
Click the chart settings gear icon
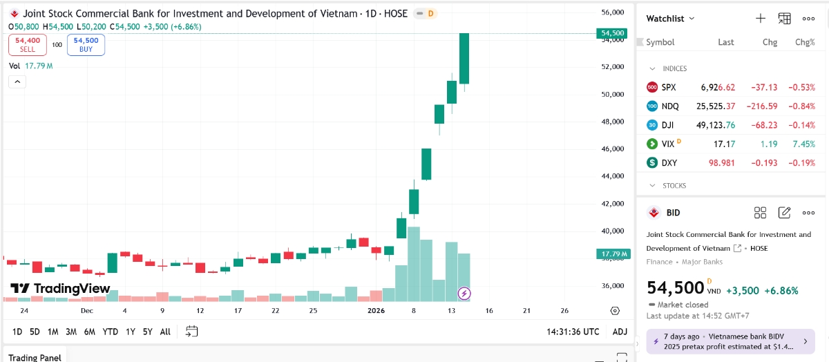pyautogui.click(x=615, y=310)
